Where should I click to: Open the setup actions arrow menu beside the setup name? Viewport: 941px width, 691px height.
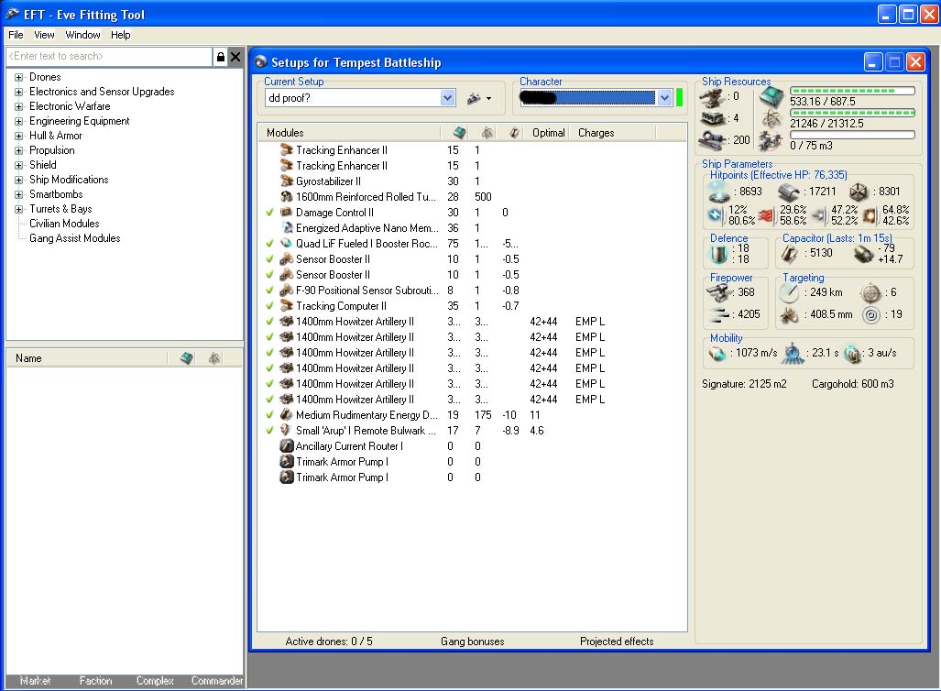(x=488, y=98)
